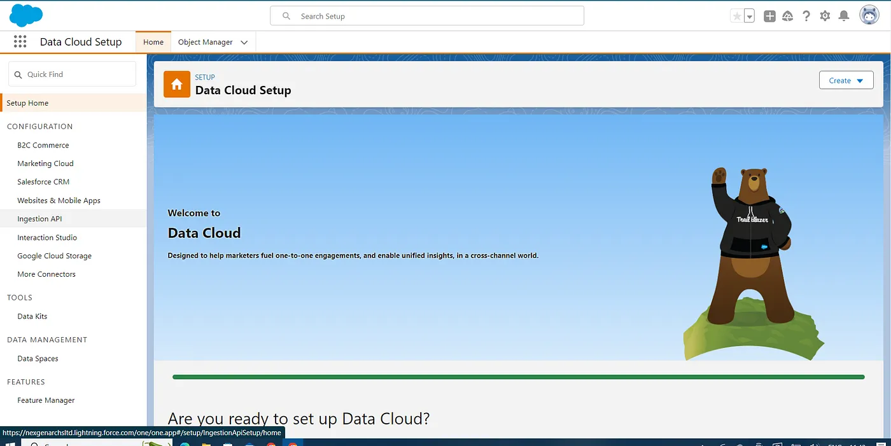The height and width of the screenshot is (446, 891).
Task: Click the Salesforce cloud logo
Action: [x=26, y=15]
